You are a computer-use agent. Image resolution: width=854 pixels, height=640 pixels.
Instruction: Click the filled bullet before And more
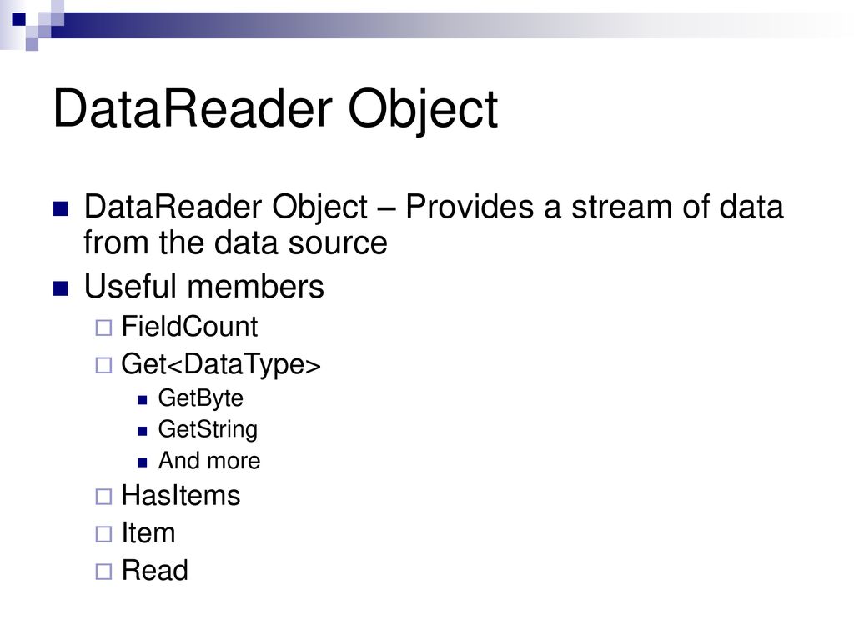pos(143,463)
